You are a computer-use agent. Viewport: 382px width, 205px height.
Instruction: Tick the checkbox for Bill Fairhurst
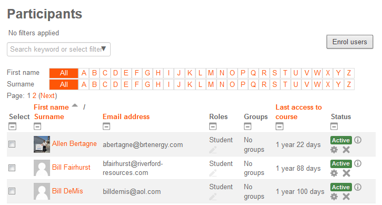tap(12, 168)
